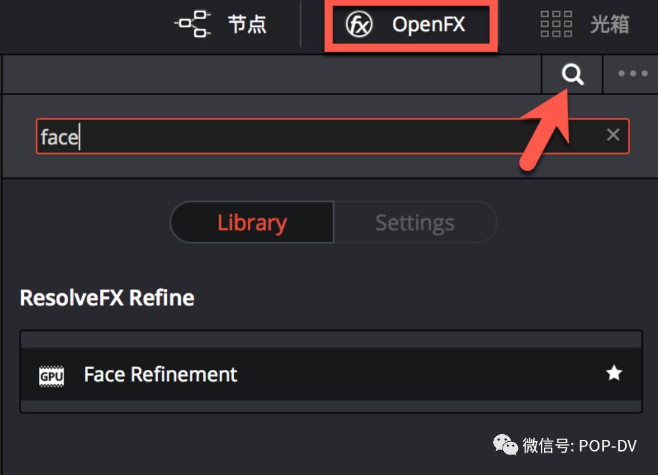
Task: Click the divider between 节点 and OpenFX
Action: 301,24
